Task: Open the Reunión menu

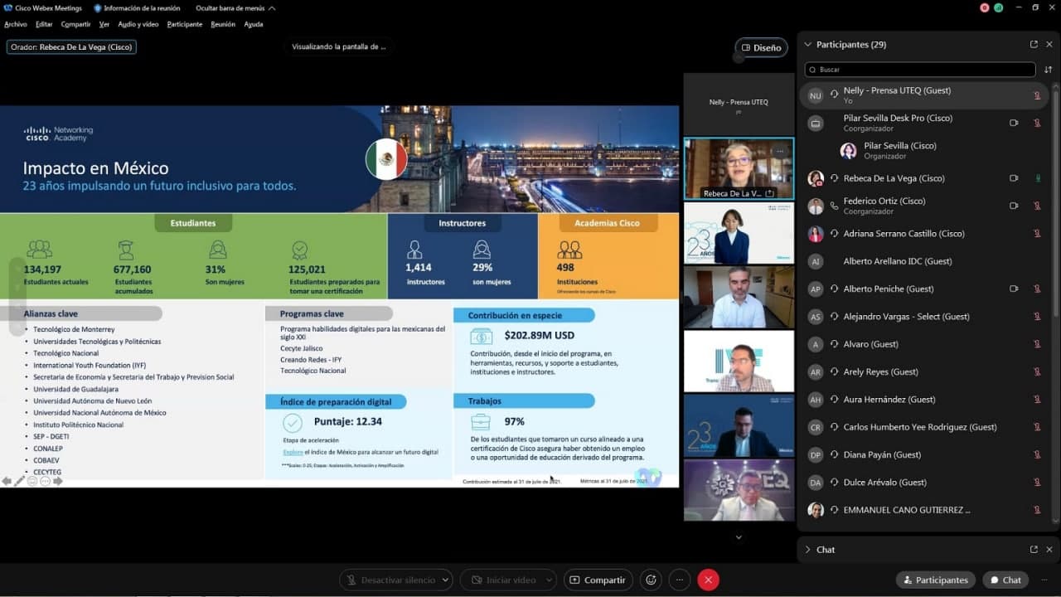Action: 223,24
